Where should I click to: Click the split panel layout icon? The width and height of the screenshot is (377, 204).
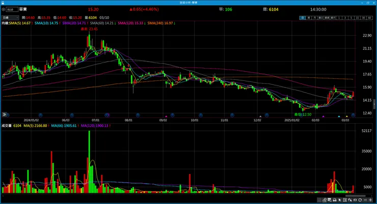[x=345, y=200]
